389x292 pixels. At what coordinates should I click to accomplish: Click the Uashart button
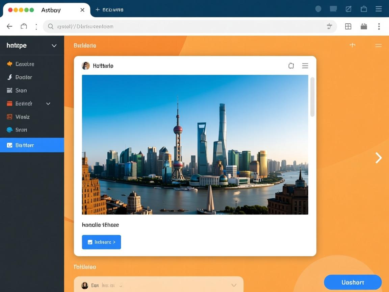point(353,282)
